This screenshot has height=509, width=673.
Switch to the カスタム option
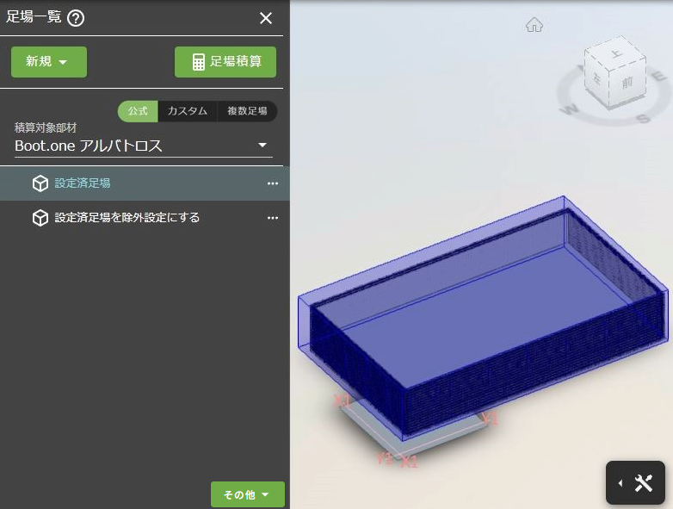pos(187,111)
